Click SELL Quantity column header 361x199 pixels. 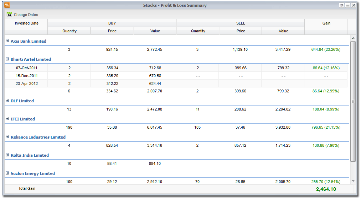tap(198, 31)
